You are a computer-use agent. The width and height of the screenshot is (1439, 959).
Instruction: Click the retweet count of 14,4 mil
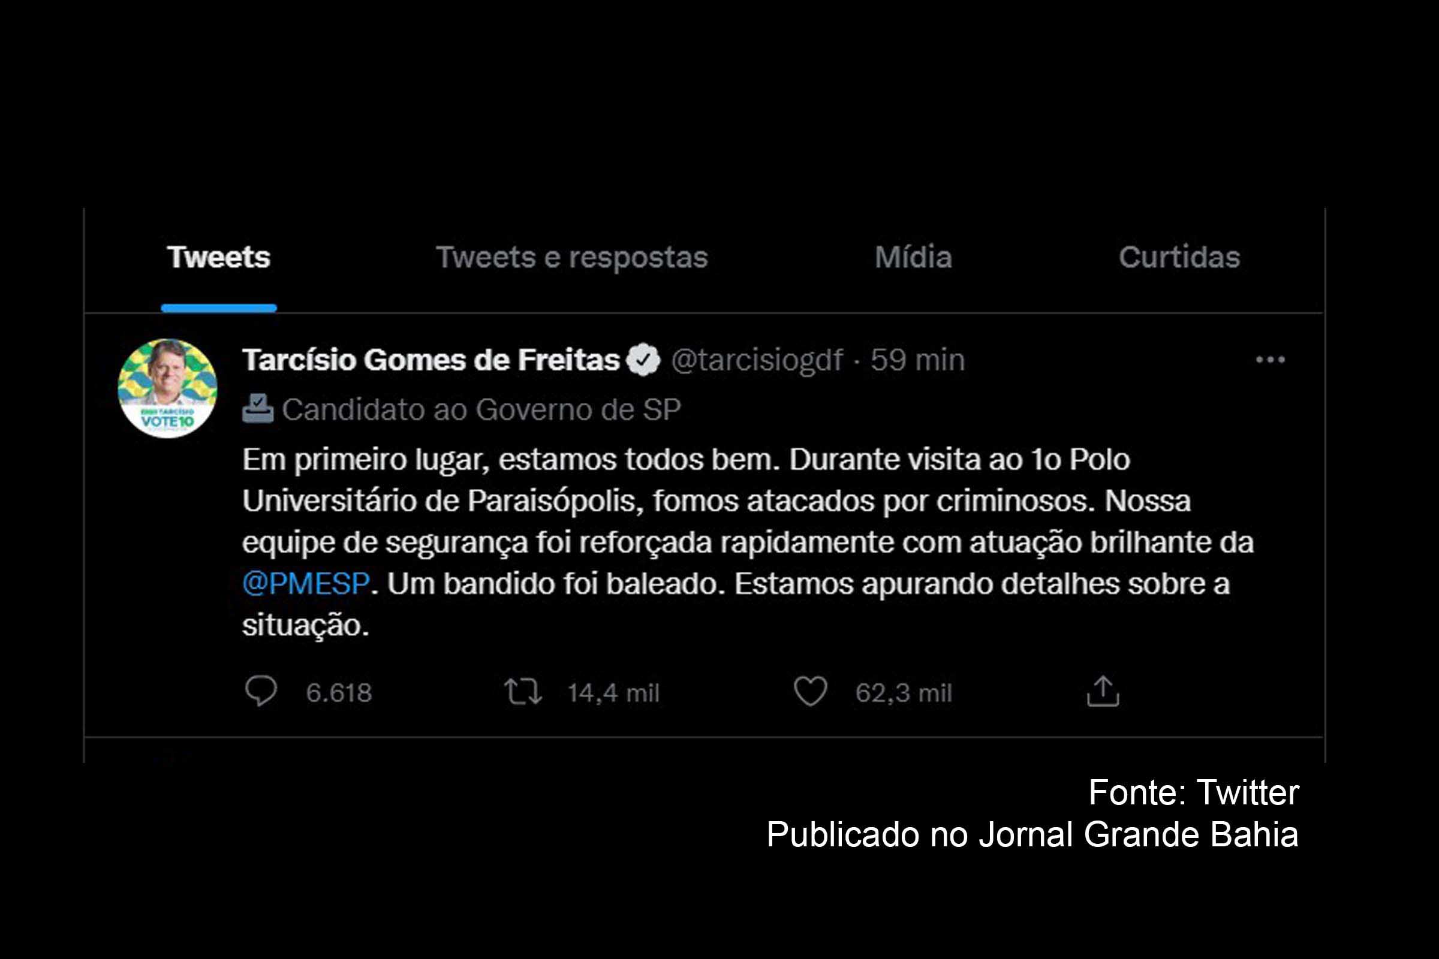(614, 692)
